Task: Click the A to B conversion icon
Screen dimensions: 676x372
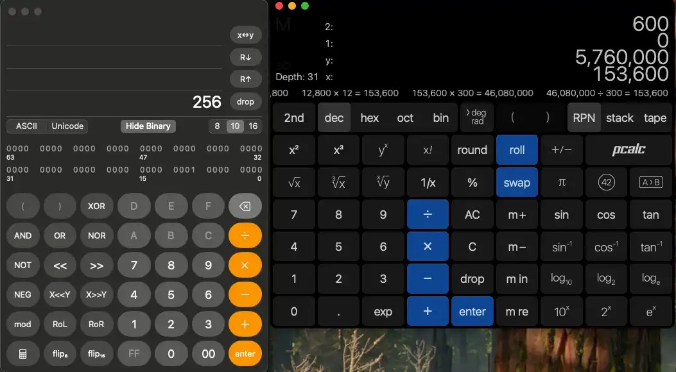Action: click(x=650, y=183)
